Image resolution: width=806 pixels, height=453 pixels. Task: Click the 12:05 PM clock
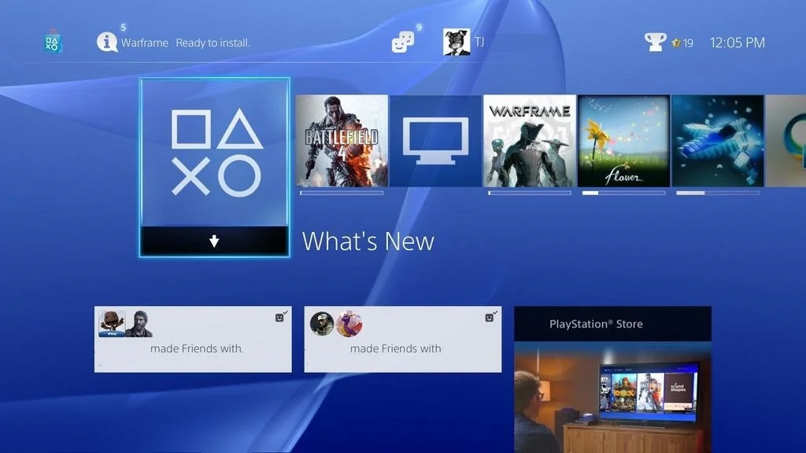[x=737, y=42]
